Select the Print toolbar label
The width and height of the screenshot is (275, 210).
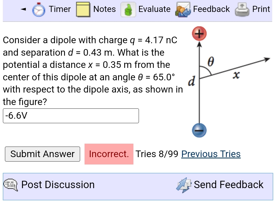pos(261,9)
